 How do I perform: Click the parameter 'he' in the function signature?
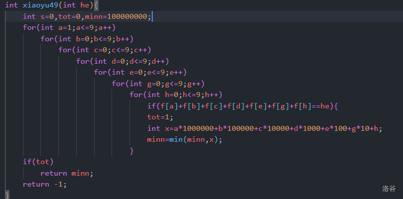(x=85, y=5)
